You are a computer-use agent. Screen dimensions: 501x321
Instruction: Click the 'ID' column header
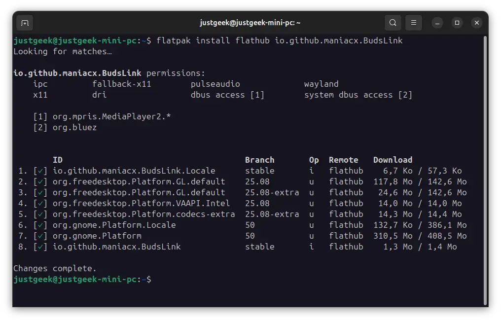tap(58, 160)
